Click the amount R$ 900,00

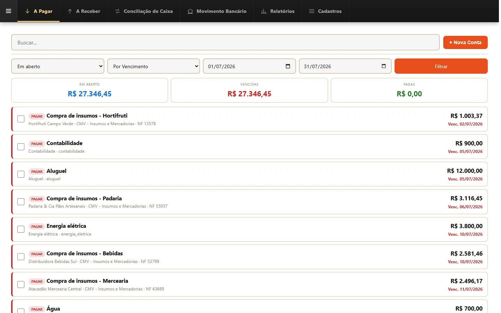coord(469,143)
